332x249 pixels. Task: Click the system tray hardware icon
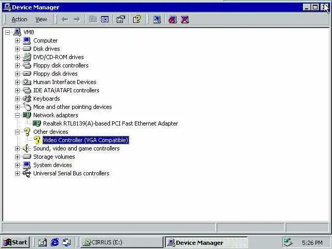(x=288, y=242)
